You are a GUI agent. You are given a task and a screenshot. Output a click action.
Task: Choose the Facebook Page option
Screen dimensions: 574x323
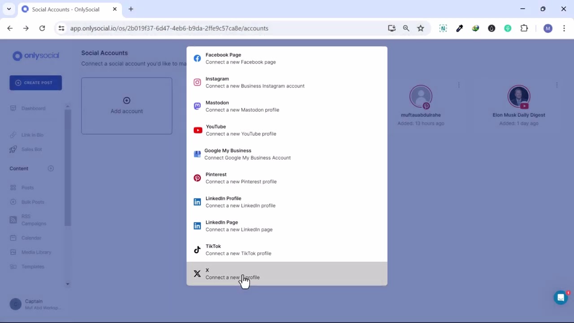(x=287, y=58)
